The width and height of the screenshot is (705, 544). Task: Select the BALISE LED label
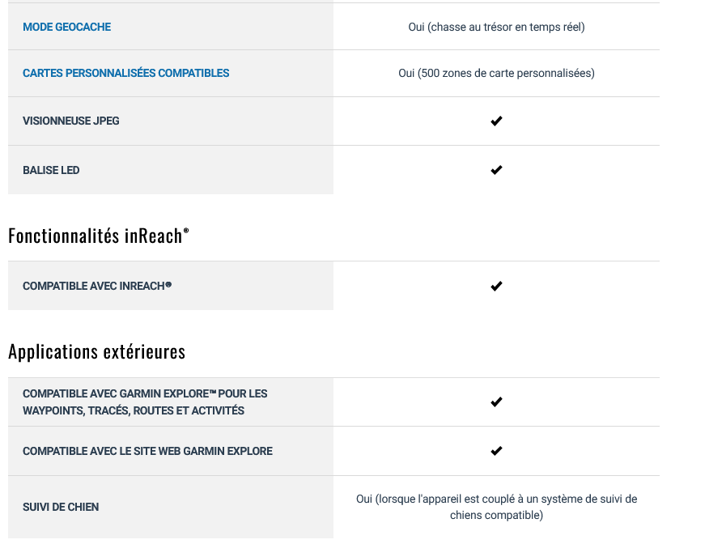(x=51, y=170)
